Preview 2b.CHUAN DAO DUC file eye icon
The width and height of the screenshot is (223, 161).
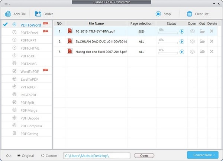[193, 41]
